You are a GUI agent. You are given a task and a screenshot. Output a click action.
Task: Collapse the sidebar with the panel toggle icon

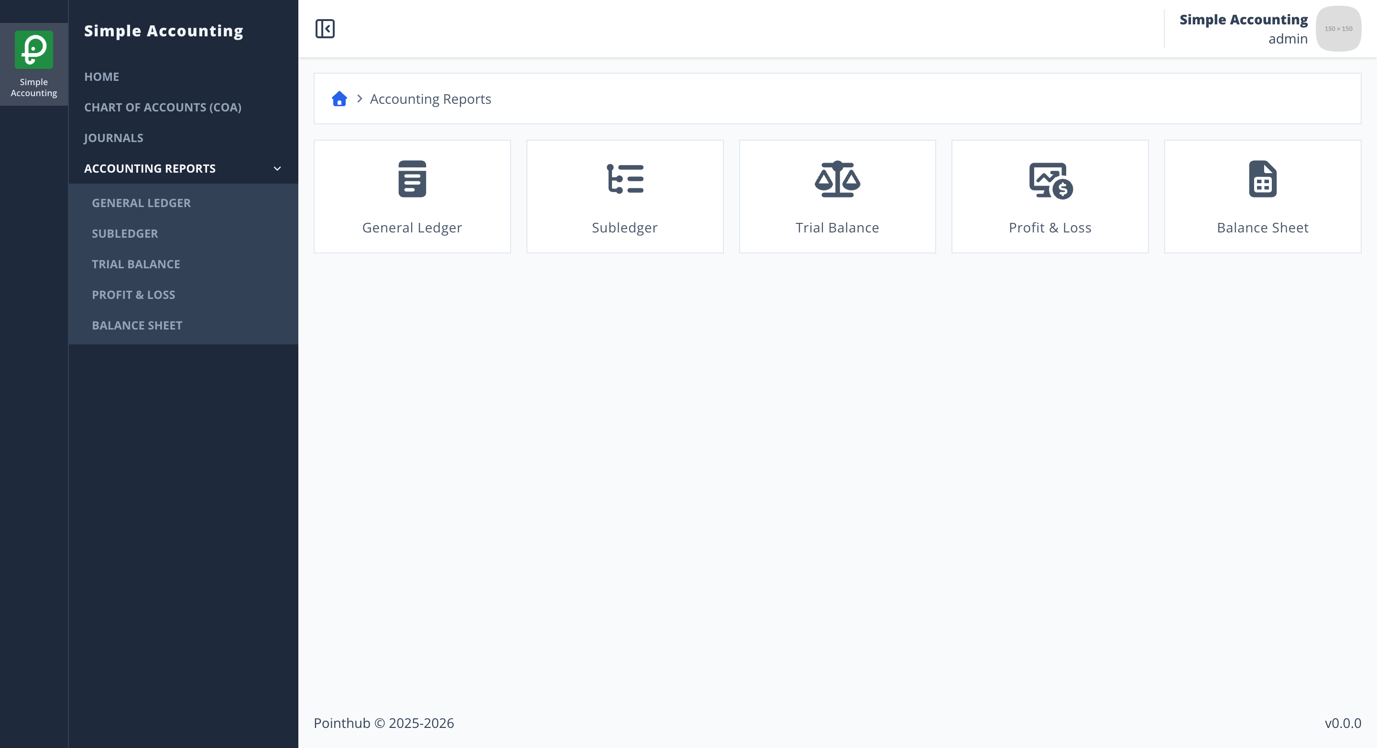[325, 28]
